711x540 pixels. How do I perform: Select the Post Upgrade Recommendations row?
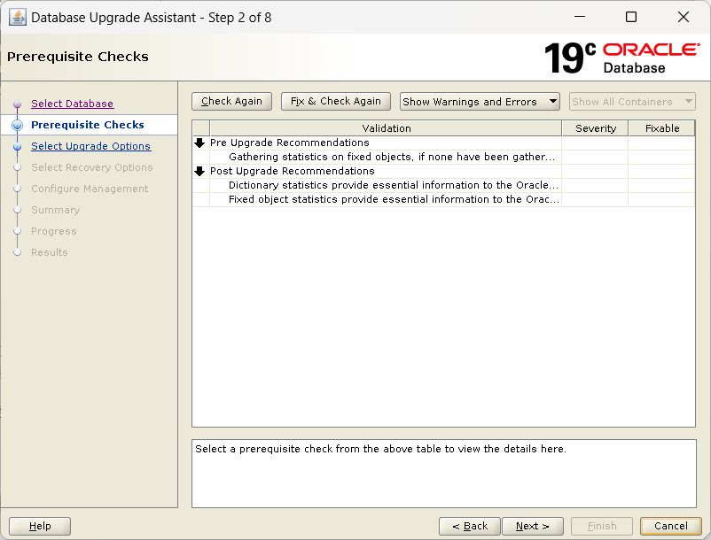tap(443, 171)
